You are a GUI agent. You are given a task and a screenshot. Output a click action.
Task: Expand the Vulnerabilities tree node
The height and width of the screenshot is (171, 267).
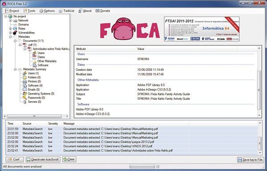(x=10, y=33)
